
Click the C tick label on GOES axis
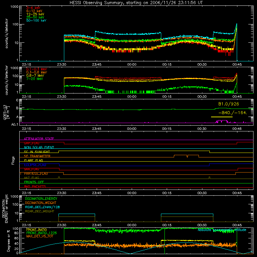[17, 100]
